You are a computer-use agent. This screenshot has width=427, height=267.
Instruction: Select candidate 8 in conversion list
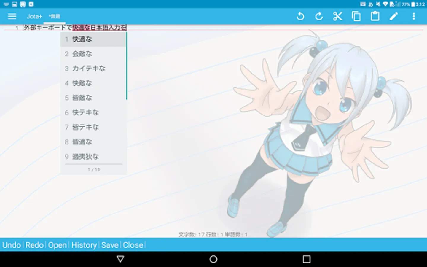(x=93, y=142)
